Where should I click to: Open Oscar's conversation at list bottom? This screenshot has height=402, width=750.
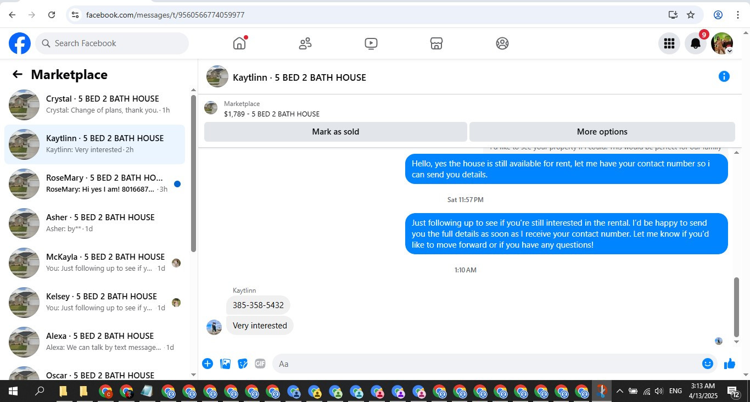(94, 372)
